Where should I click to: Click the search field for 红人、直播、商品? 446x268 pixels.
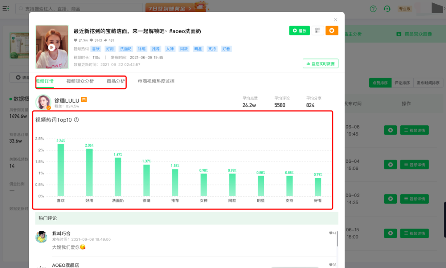click(x=79, y=9)
